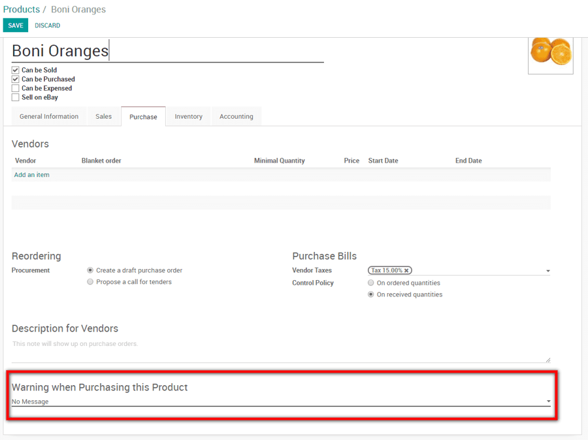Uncheck the Can be Purchased option
Image resolution: width=588 pixels, height=440 pixels.
pyautogui.click(x=15, y=79)
